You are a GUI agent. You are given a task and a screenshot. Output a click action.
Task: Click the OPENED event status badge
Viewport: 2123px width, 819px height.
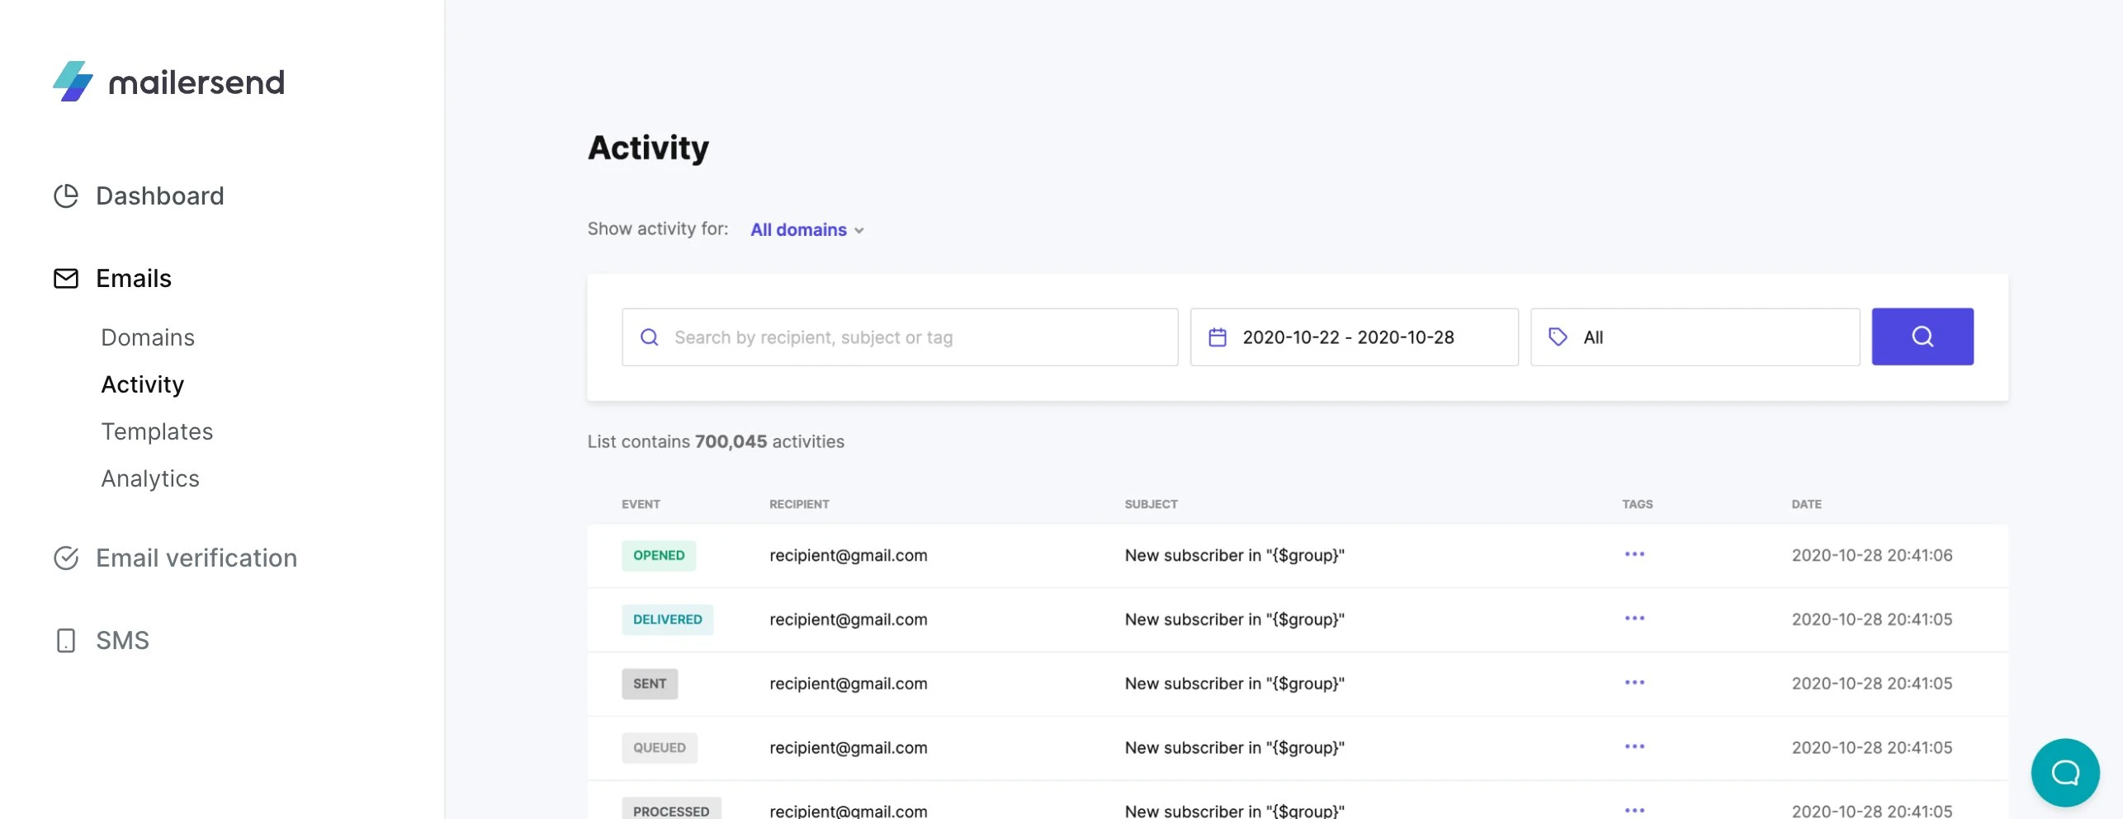(x=659, y=556)
